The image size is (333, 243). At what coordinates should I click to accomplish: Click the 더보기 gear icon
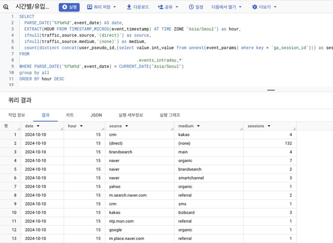coord(255,7)
